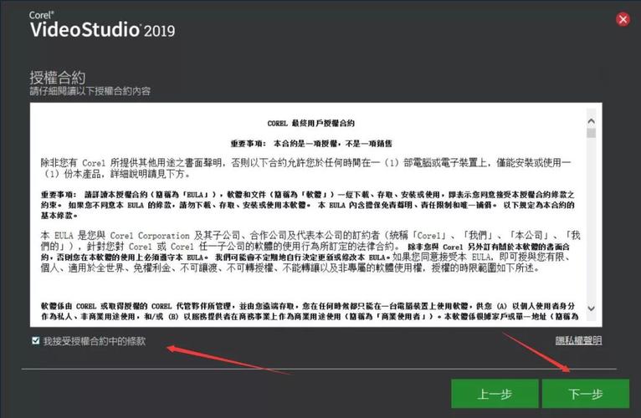The width and height of the screenshot is (641, 418).
Task: Click the VideoStudio 2019 logo
Action: point(102,24)
